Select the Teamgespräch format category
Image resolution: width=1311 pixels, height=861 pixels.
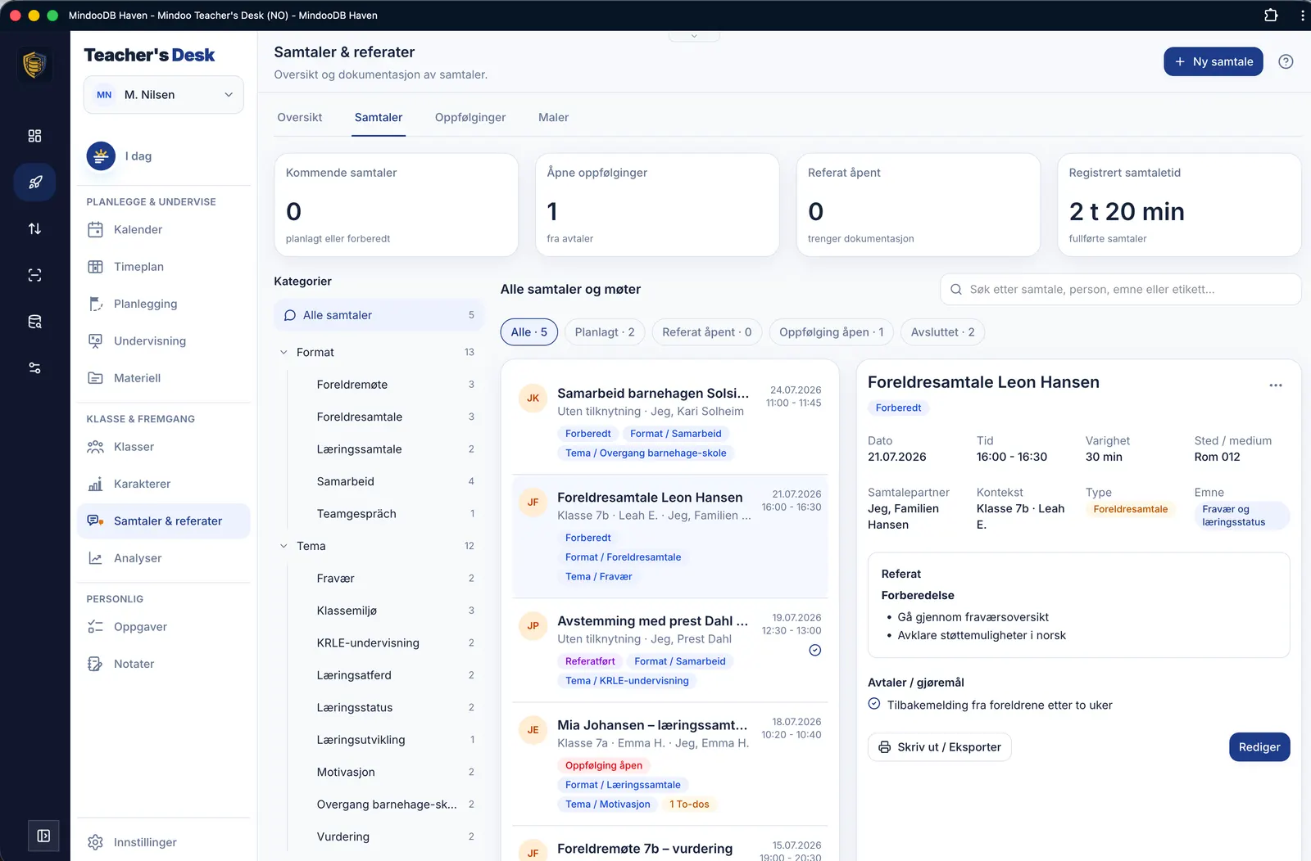[x=385, y=514]
